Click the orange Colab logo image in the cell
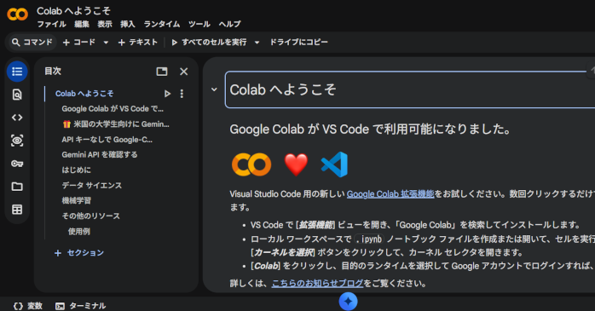This screenshot has width=595, height=311. coord(251,164)
